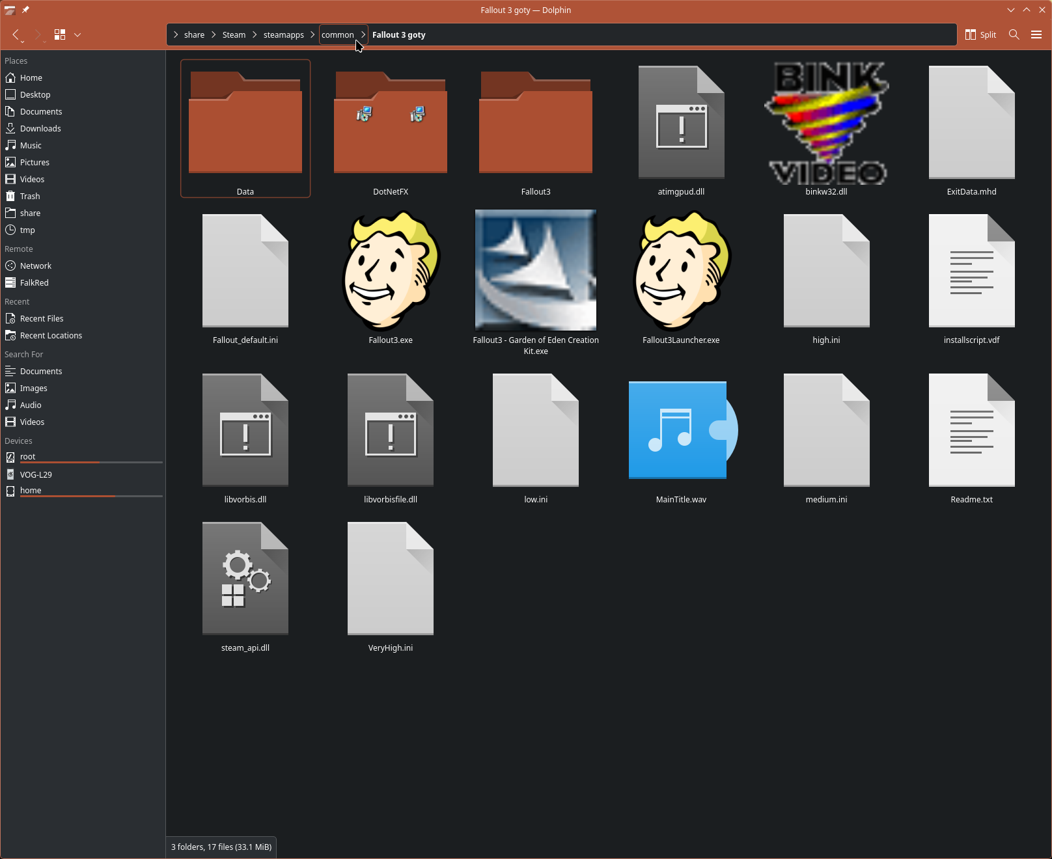1052x859 pixels.
Task: Click the window pin icon in titlebar
Action: tap(25, 10)
